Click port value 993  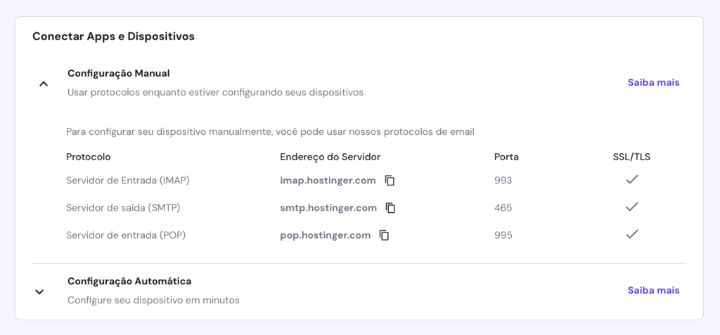click(x=503, y=180)
